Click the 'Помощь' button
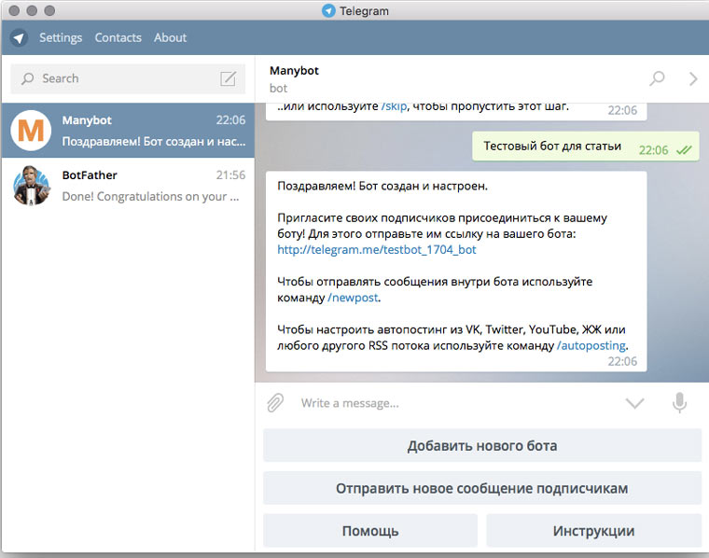 [x=370, y=530]
